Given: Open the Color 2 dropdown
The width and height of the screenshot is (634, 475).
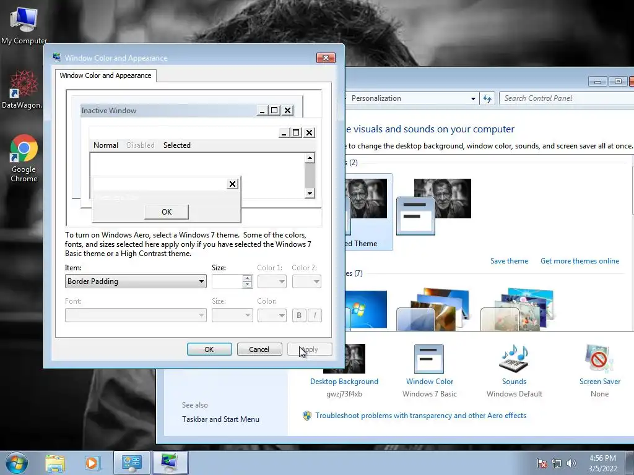Looking at the screenshot, I should click(307, 281).
